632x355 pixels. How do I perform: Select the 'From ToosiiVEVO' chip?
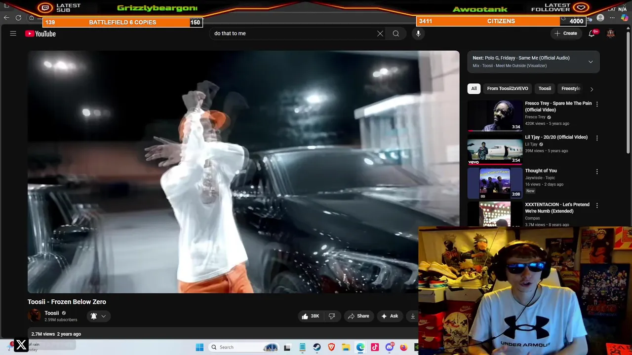pos(508,88)
